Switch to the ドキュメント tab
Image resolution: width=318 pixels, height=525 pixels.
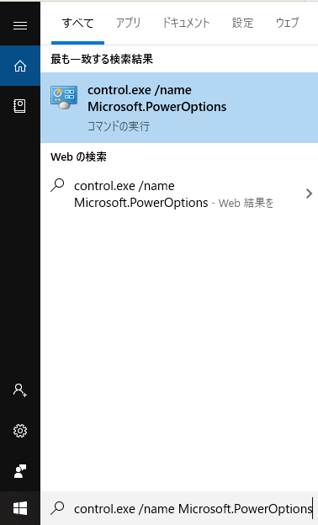186,23
